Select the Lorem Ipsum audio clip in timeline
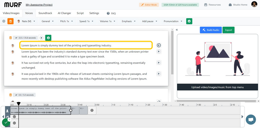 [x=41, y=110]
